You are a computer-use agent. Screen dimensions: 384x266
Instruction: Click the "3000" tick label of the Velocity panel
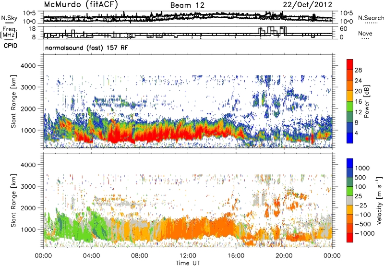coord(28,186)
